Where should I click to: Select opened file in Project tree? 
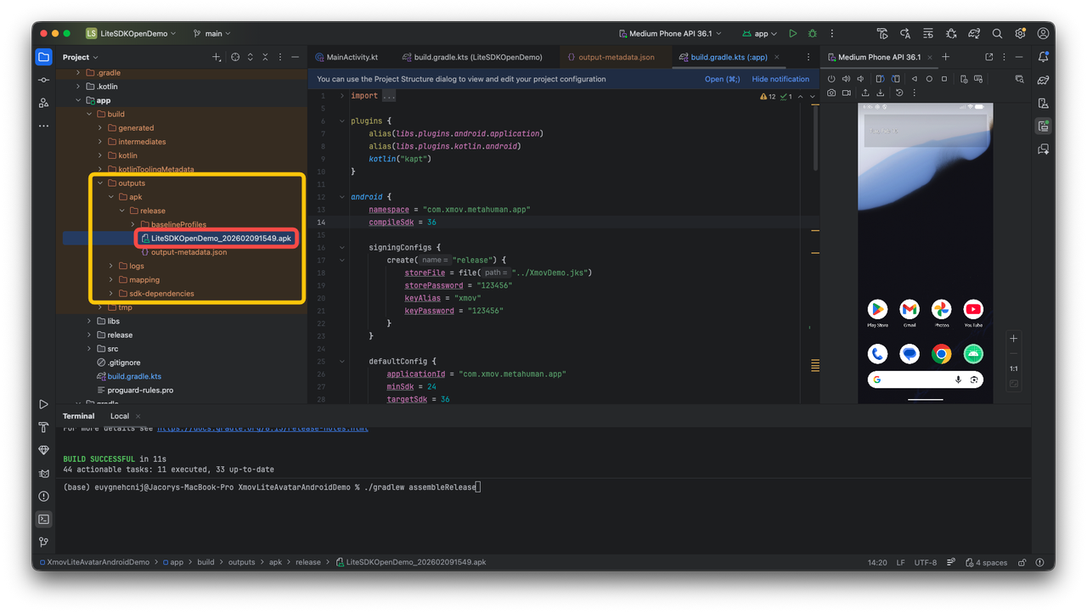pos(234,57)
